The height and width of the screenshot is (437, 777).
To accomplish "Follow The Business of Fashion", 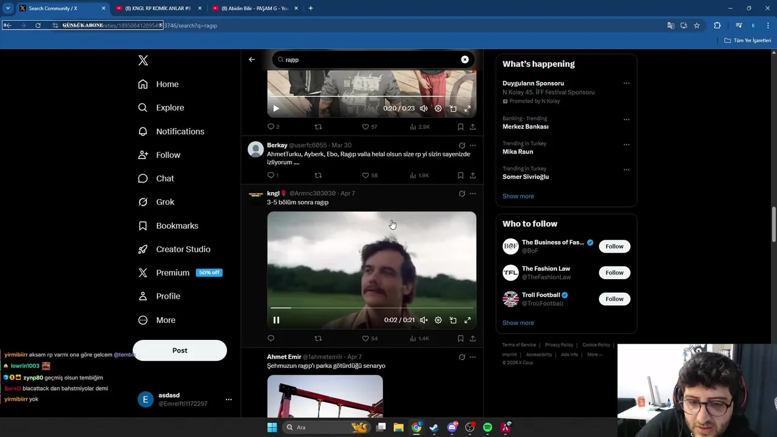I will pyautogui.click(x=614, y=246).
